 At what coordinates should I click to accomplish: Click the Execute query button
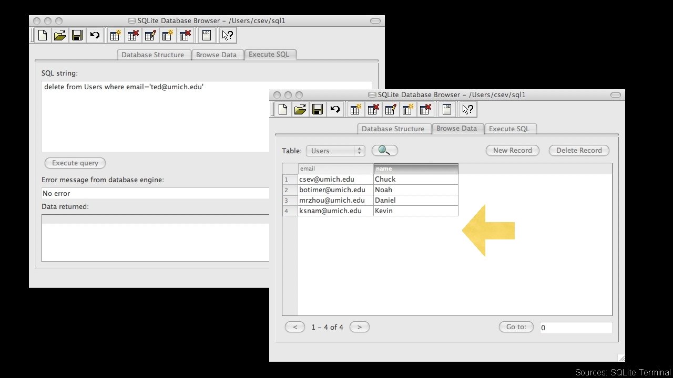pyautogui.click(x=75, y=163)
